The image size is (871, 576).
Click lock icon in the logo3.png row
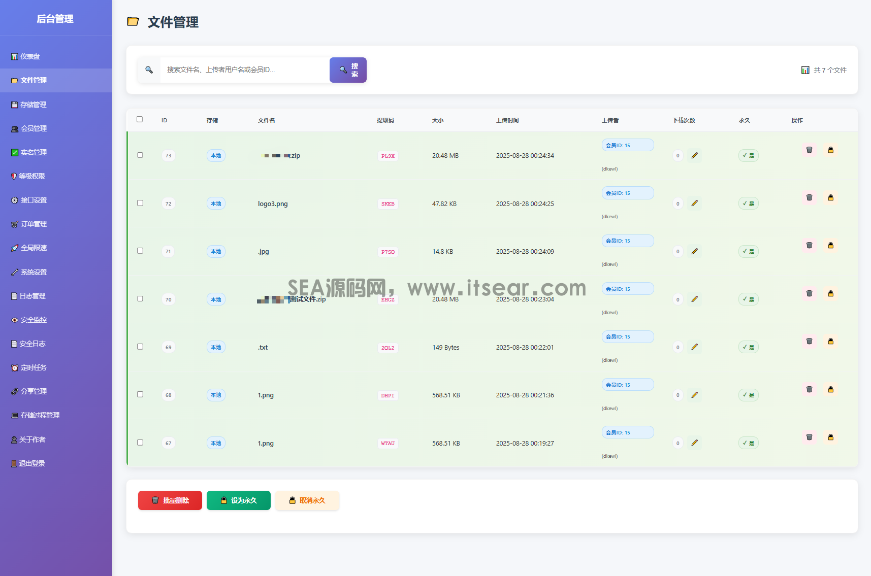(831, 198)
